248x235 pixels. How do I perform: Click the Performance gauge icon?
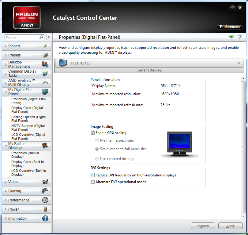coord(45,200)
